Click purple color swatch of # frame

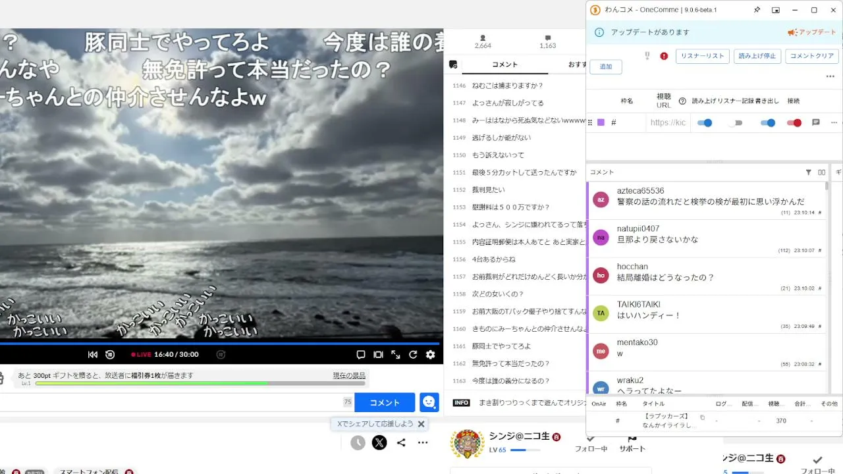(601, 122)
